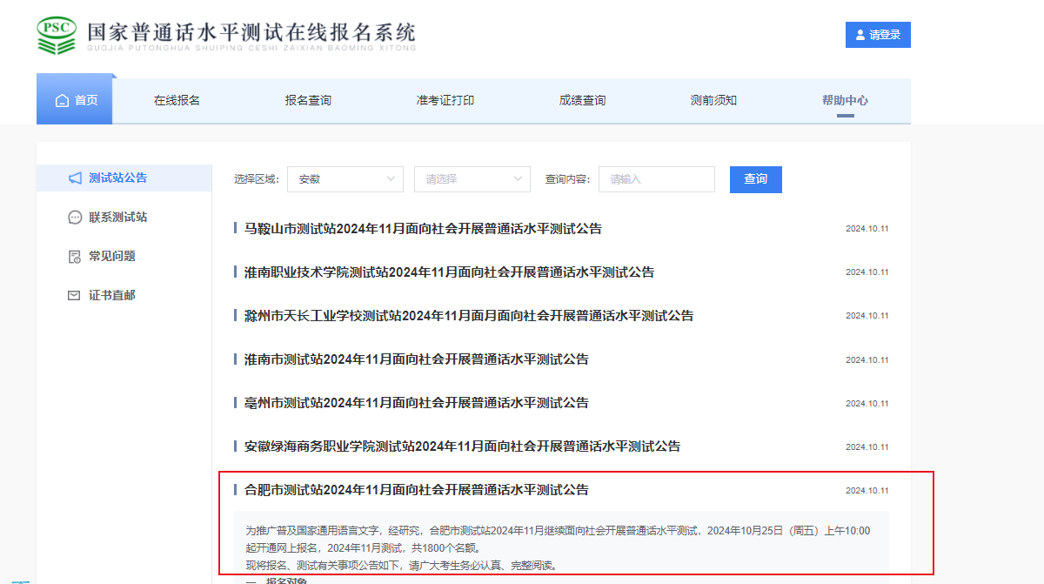The width and height of the screenshot is (1044, 584).
Task: Click the document icon beside 常见问题
Action: pyautogui.click(x=75, y=257)
